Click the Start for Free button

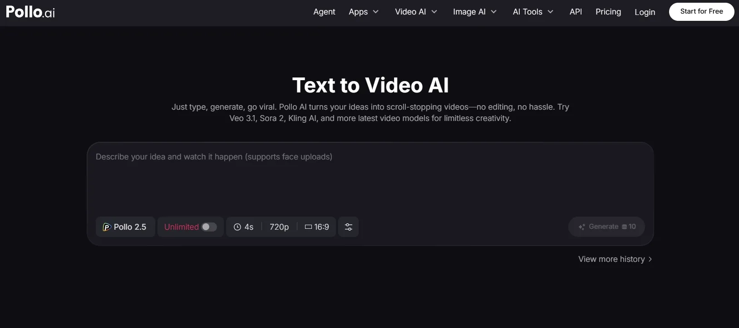(701, 12)
